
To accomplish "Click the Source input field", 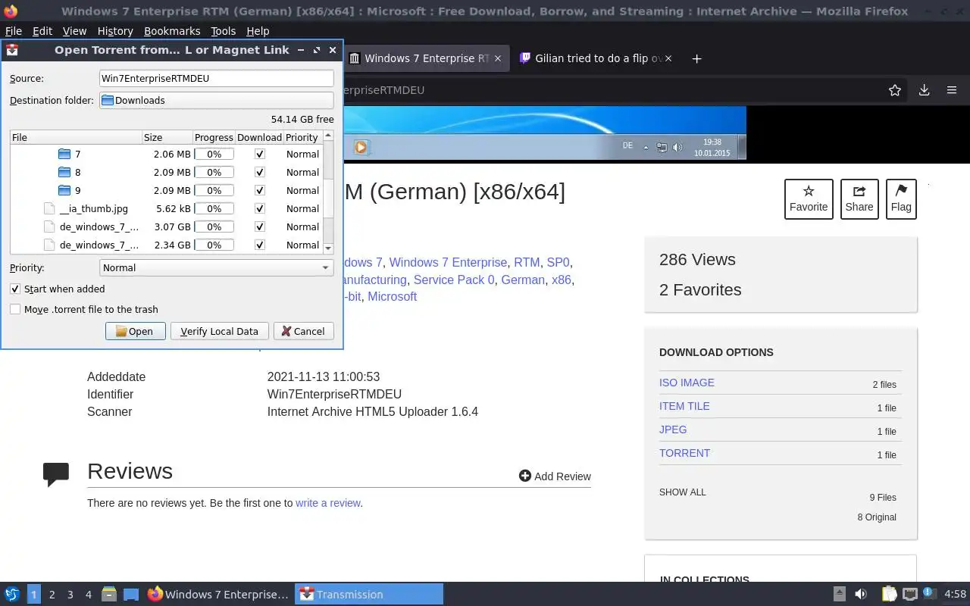I will pyautogui.click(x=217, y=78).
